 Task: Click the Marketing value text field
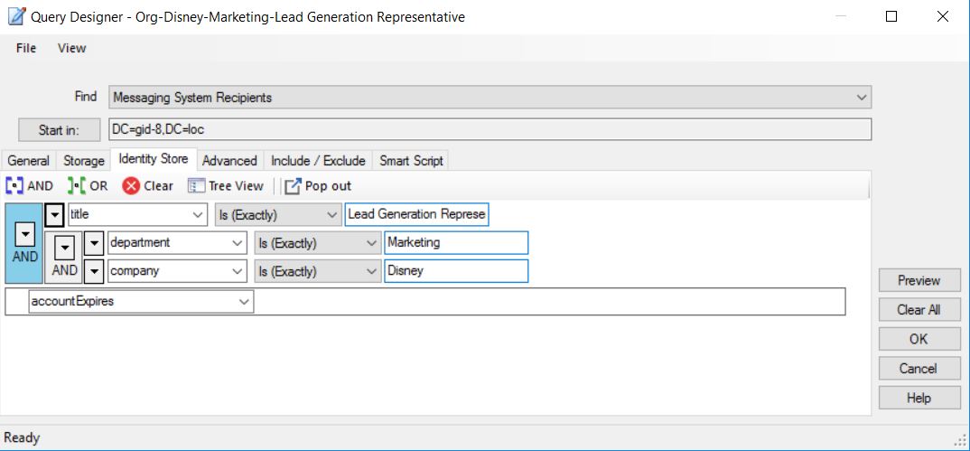click(x=455, y=242)
